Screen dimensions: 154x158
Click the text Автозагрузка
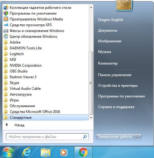click(21, 94)
